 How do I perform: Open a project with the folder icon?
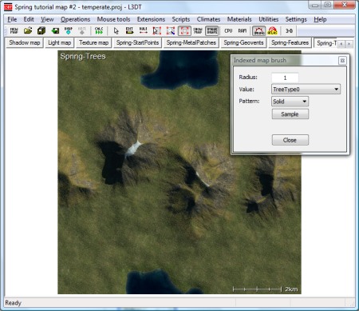point(28,31)
